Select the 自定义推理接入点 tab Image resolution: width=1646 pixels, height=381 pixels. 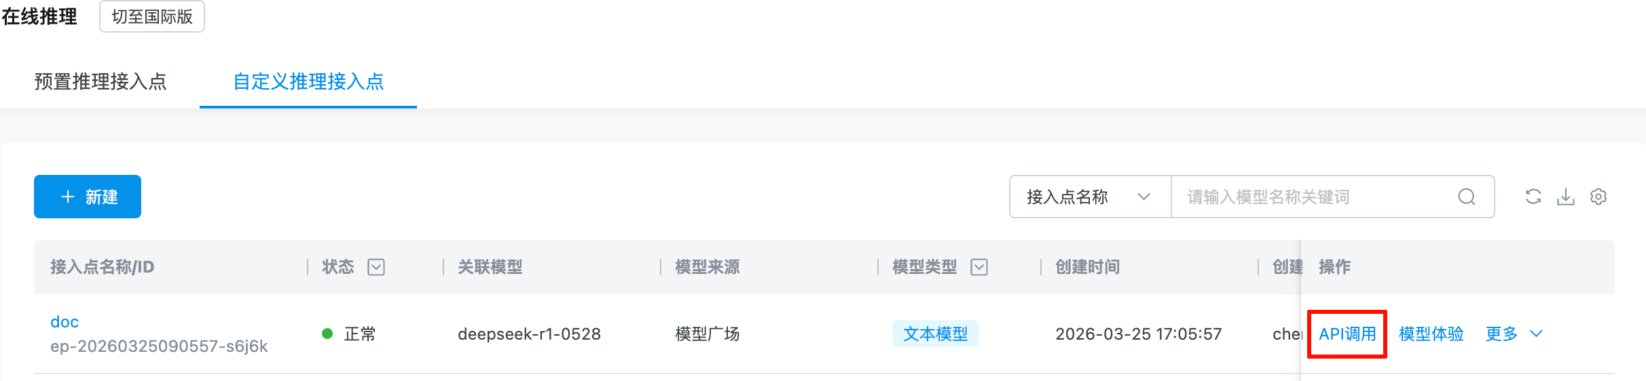[x=308, y=81]
